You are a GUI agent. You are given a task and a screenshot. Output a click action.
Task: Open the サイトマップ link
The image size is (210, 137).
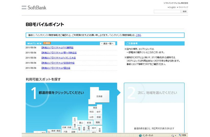coord(183,7)
